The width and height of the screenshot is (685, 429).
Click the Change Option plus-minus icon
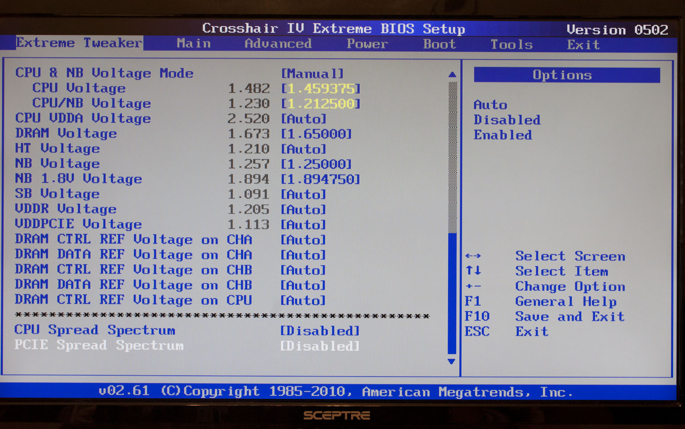click(x=473, y=286)
